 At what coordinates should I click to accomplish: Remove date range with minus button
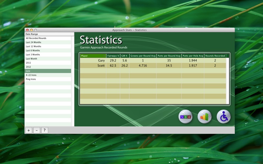[36, 130]
